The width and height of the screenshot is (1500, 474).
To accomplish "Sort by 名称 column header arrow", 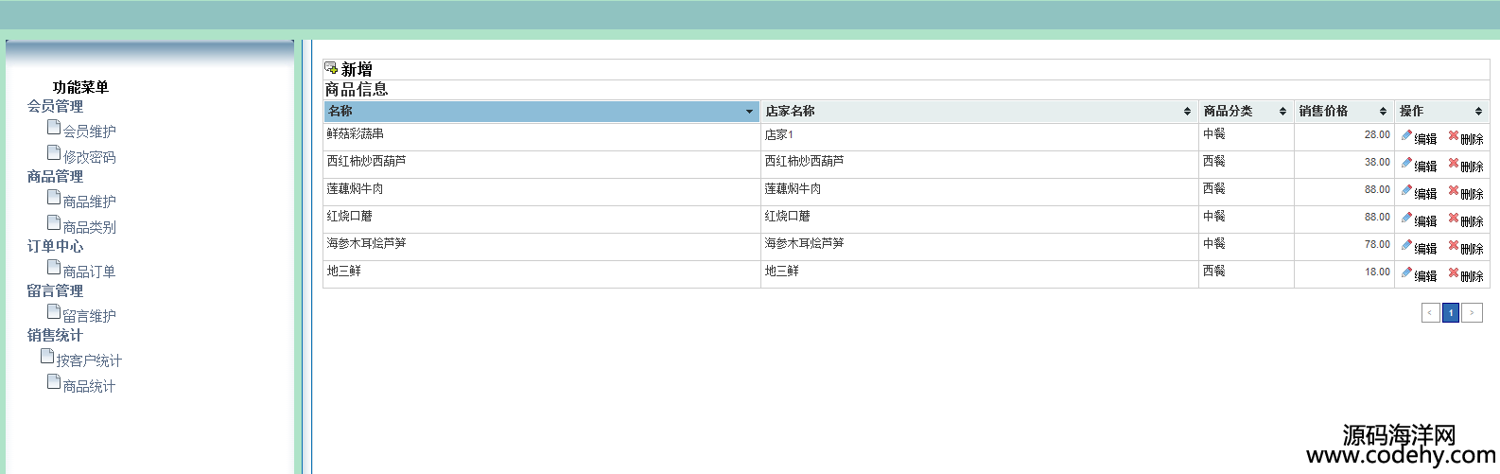I will [x=749, y=112].
